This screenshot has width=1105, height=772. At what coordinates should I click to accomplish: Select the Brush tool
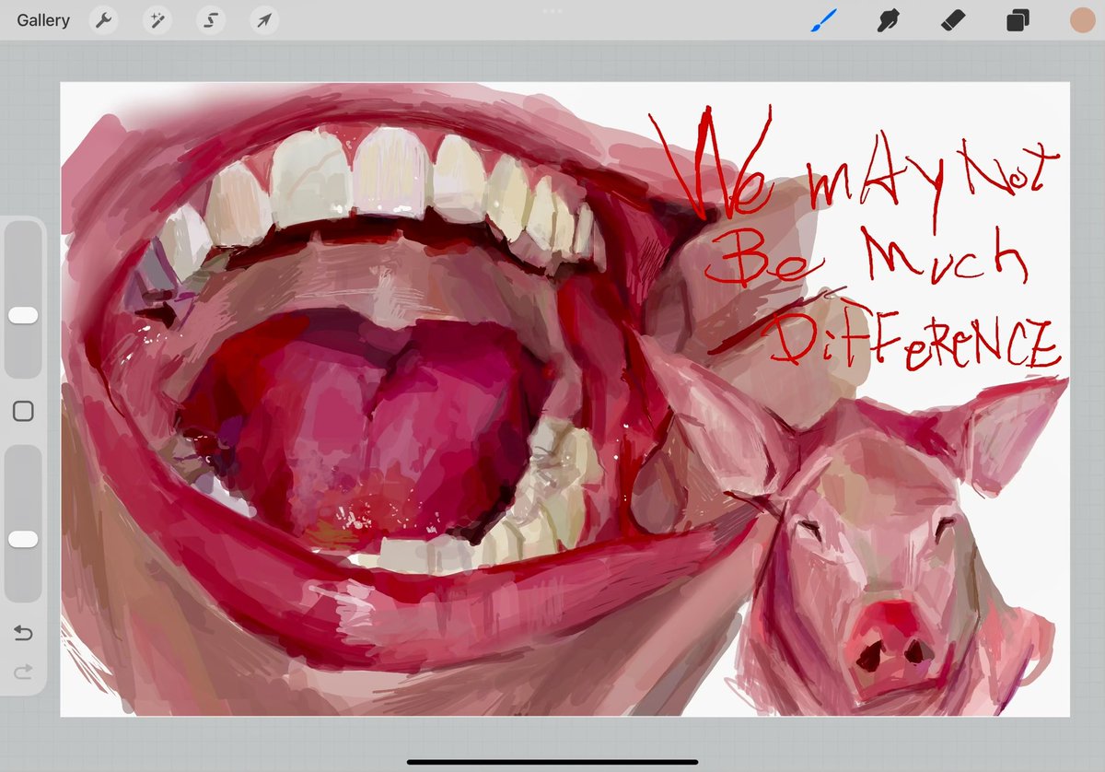coord(822,20)
